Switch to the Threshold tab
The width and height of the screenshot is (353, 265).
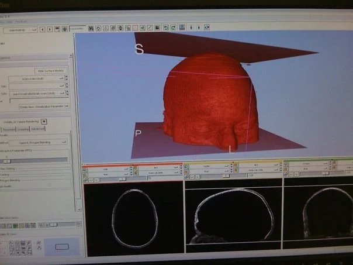tap(9, 129)
